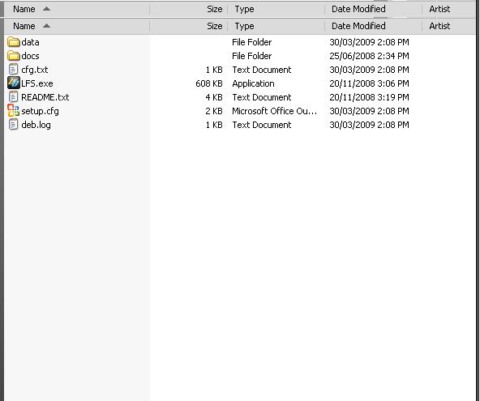Click the 608 KB size entry
The height and width of the screenshot is (401, 480).
coord(208,83)
